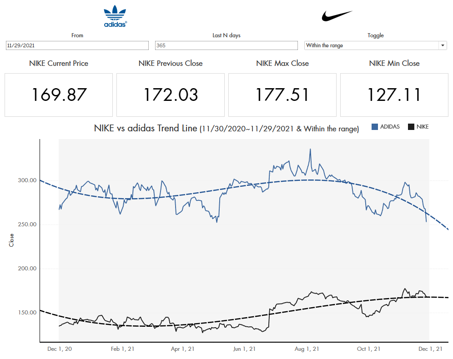The width and height of the screenshot is (453, 359).
Task: Select the NIKE Current Price value 169.87
Action: pyautogui.click(x=59, y=95)
